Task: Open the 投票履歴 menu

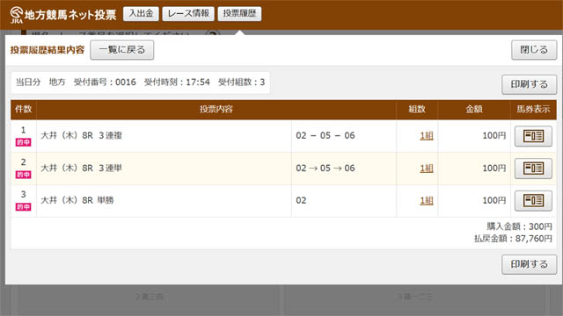Action: coord(239,14)
